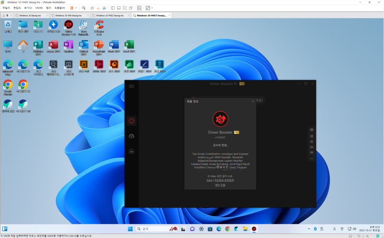Screen dimensions: 384x238
Task: Click the taskbar 검색 search box
Action: click(157, 229)
